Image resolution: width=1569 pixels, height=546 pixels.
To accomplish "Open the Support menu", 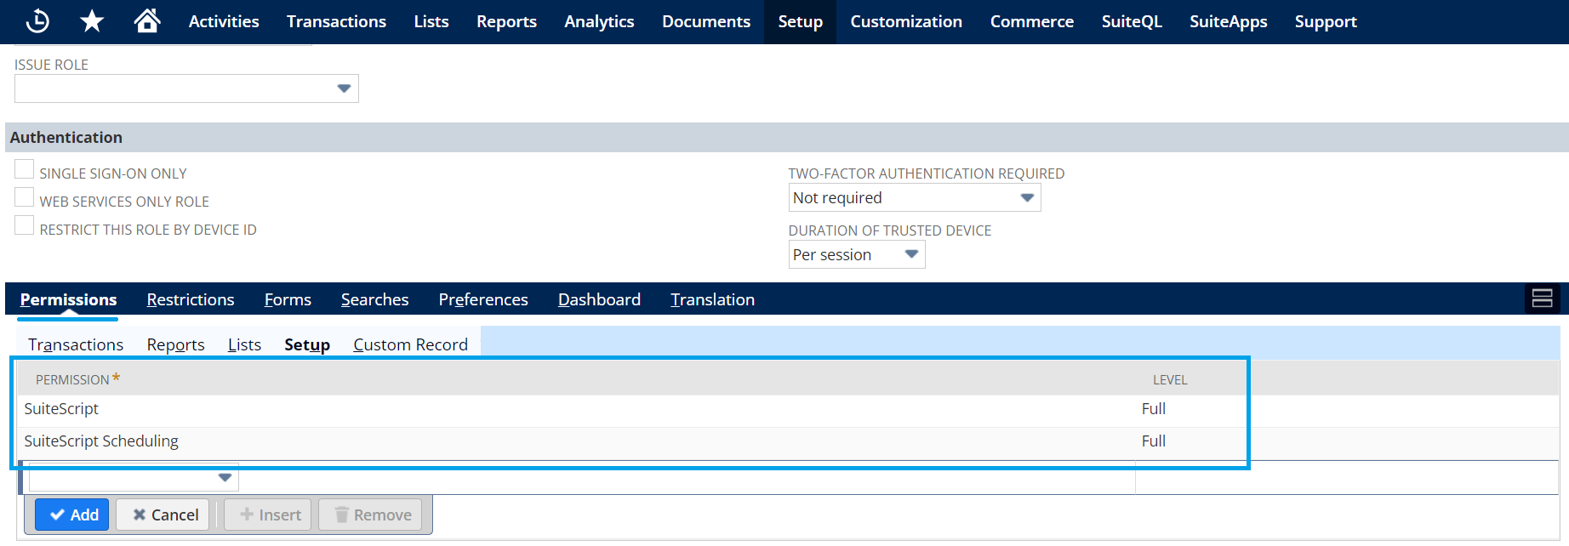I will click(1326, 21).
